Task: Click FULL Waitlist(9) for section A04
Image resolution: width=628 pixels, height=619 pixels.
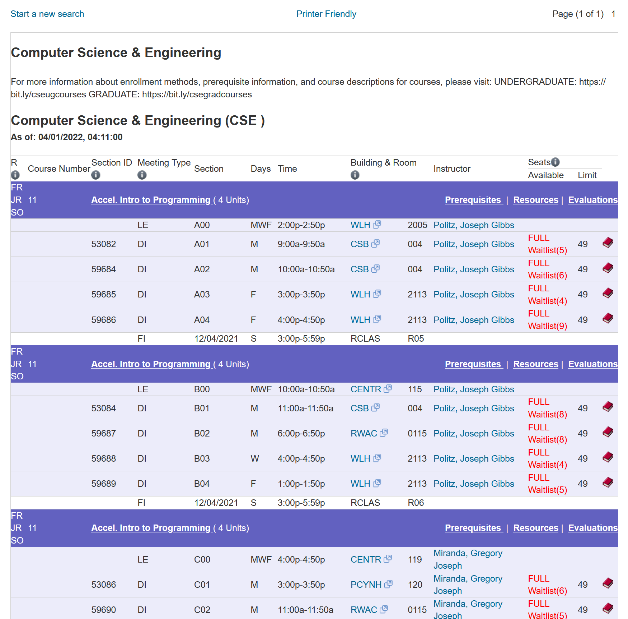Action: pos(548,320)
